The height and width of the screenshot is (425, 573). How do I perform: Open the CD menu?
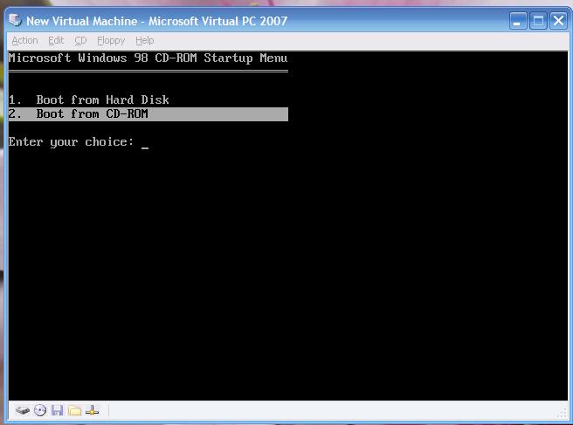pyautogui.click(x=80, y=40)
